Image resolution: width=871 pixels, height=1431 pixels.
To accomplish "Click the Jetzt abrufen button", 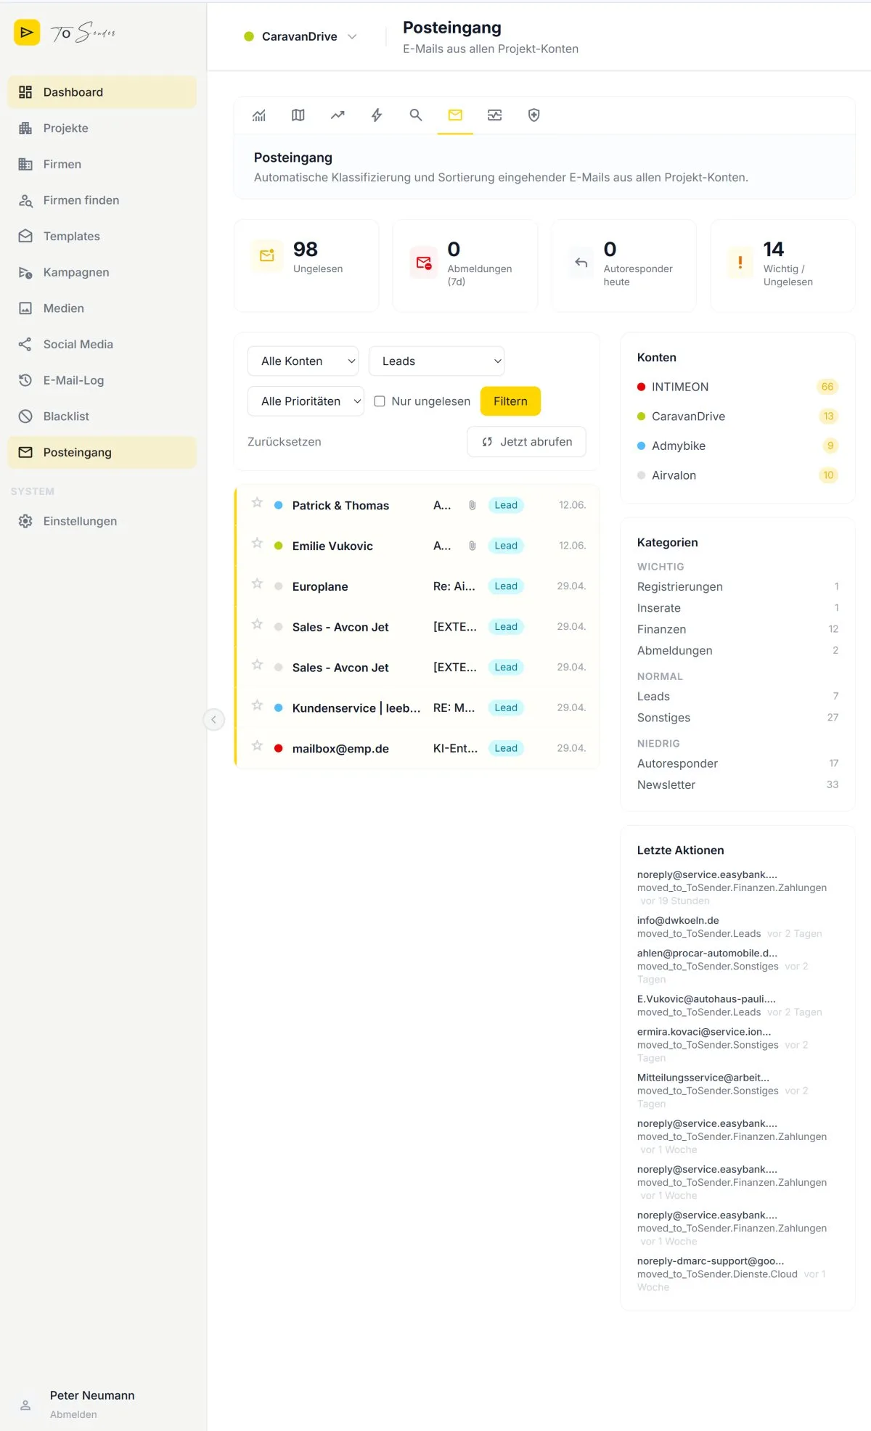I will coord(526,442).
